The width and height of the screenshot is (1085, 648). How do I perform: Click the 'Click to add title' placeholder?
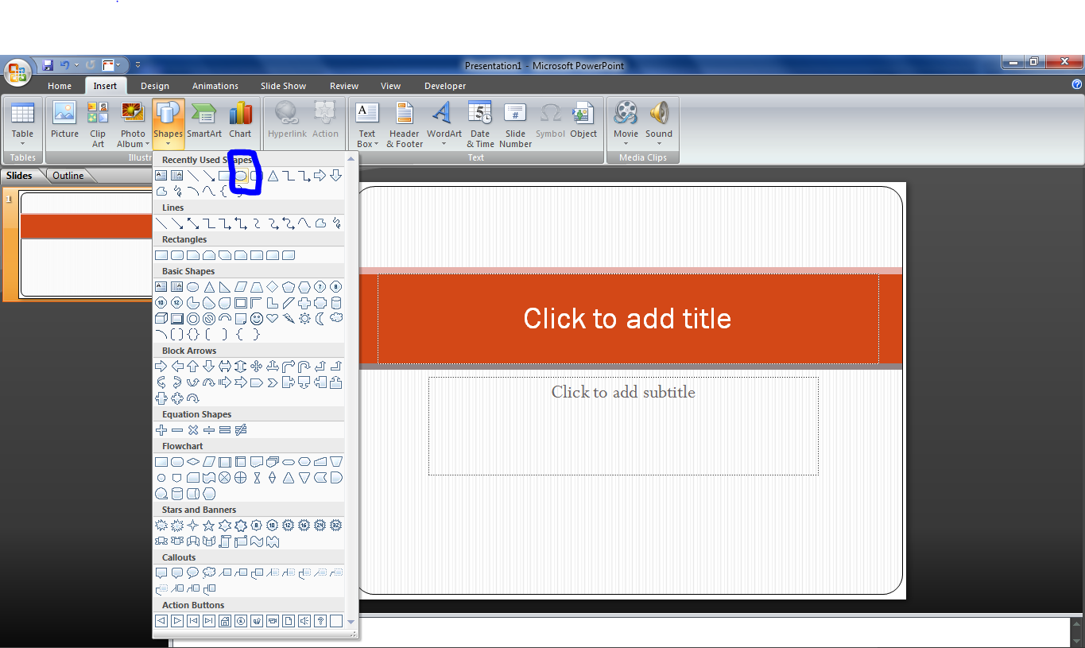click(x=627, y=318)
